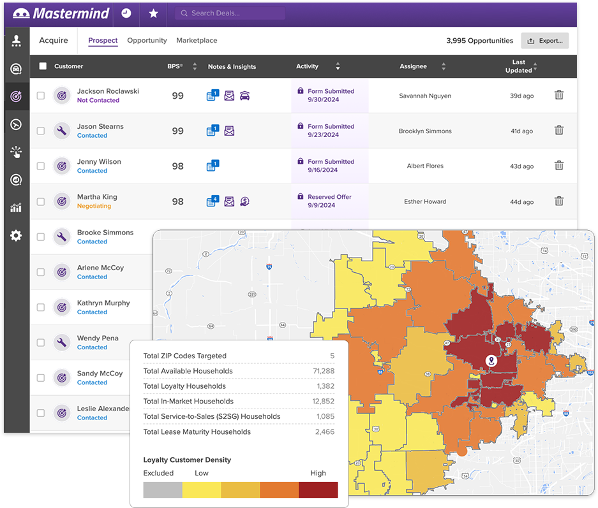The image size is (598, 508).
Task: Click the dollar offer icon on Martha King's row
Action: click(245, 201)
